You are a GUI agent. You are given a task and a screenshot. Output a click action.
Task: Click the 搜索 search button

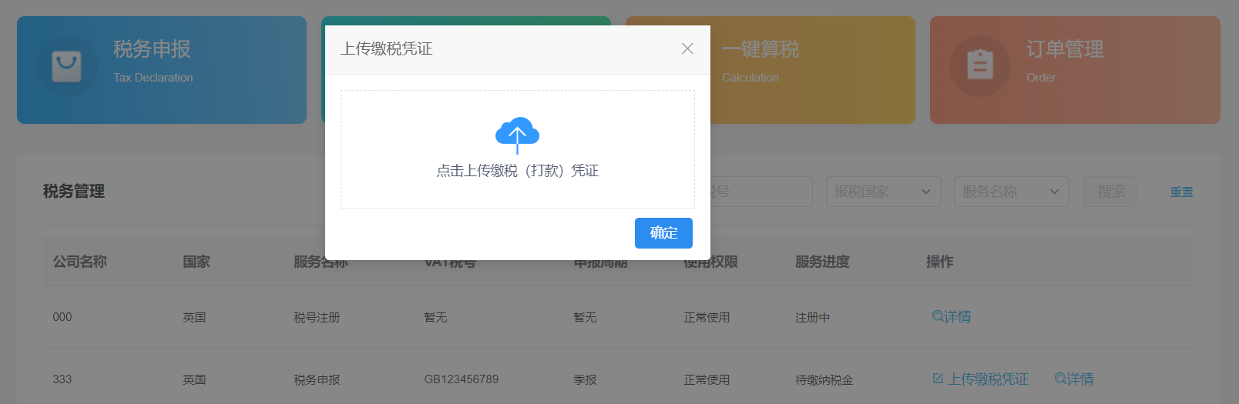(x=1110, y=192)
